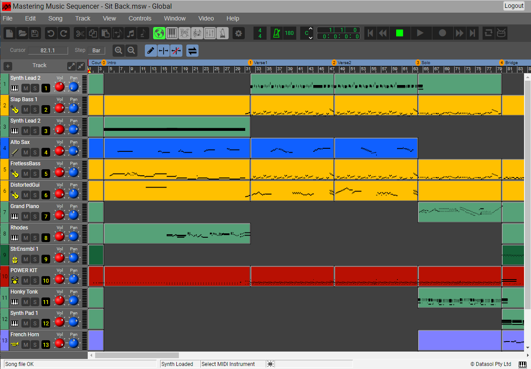Open the drum kit editor
This screenshot has width=531, height=369.
(185, 33)
